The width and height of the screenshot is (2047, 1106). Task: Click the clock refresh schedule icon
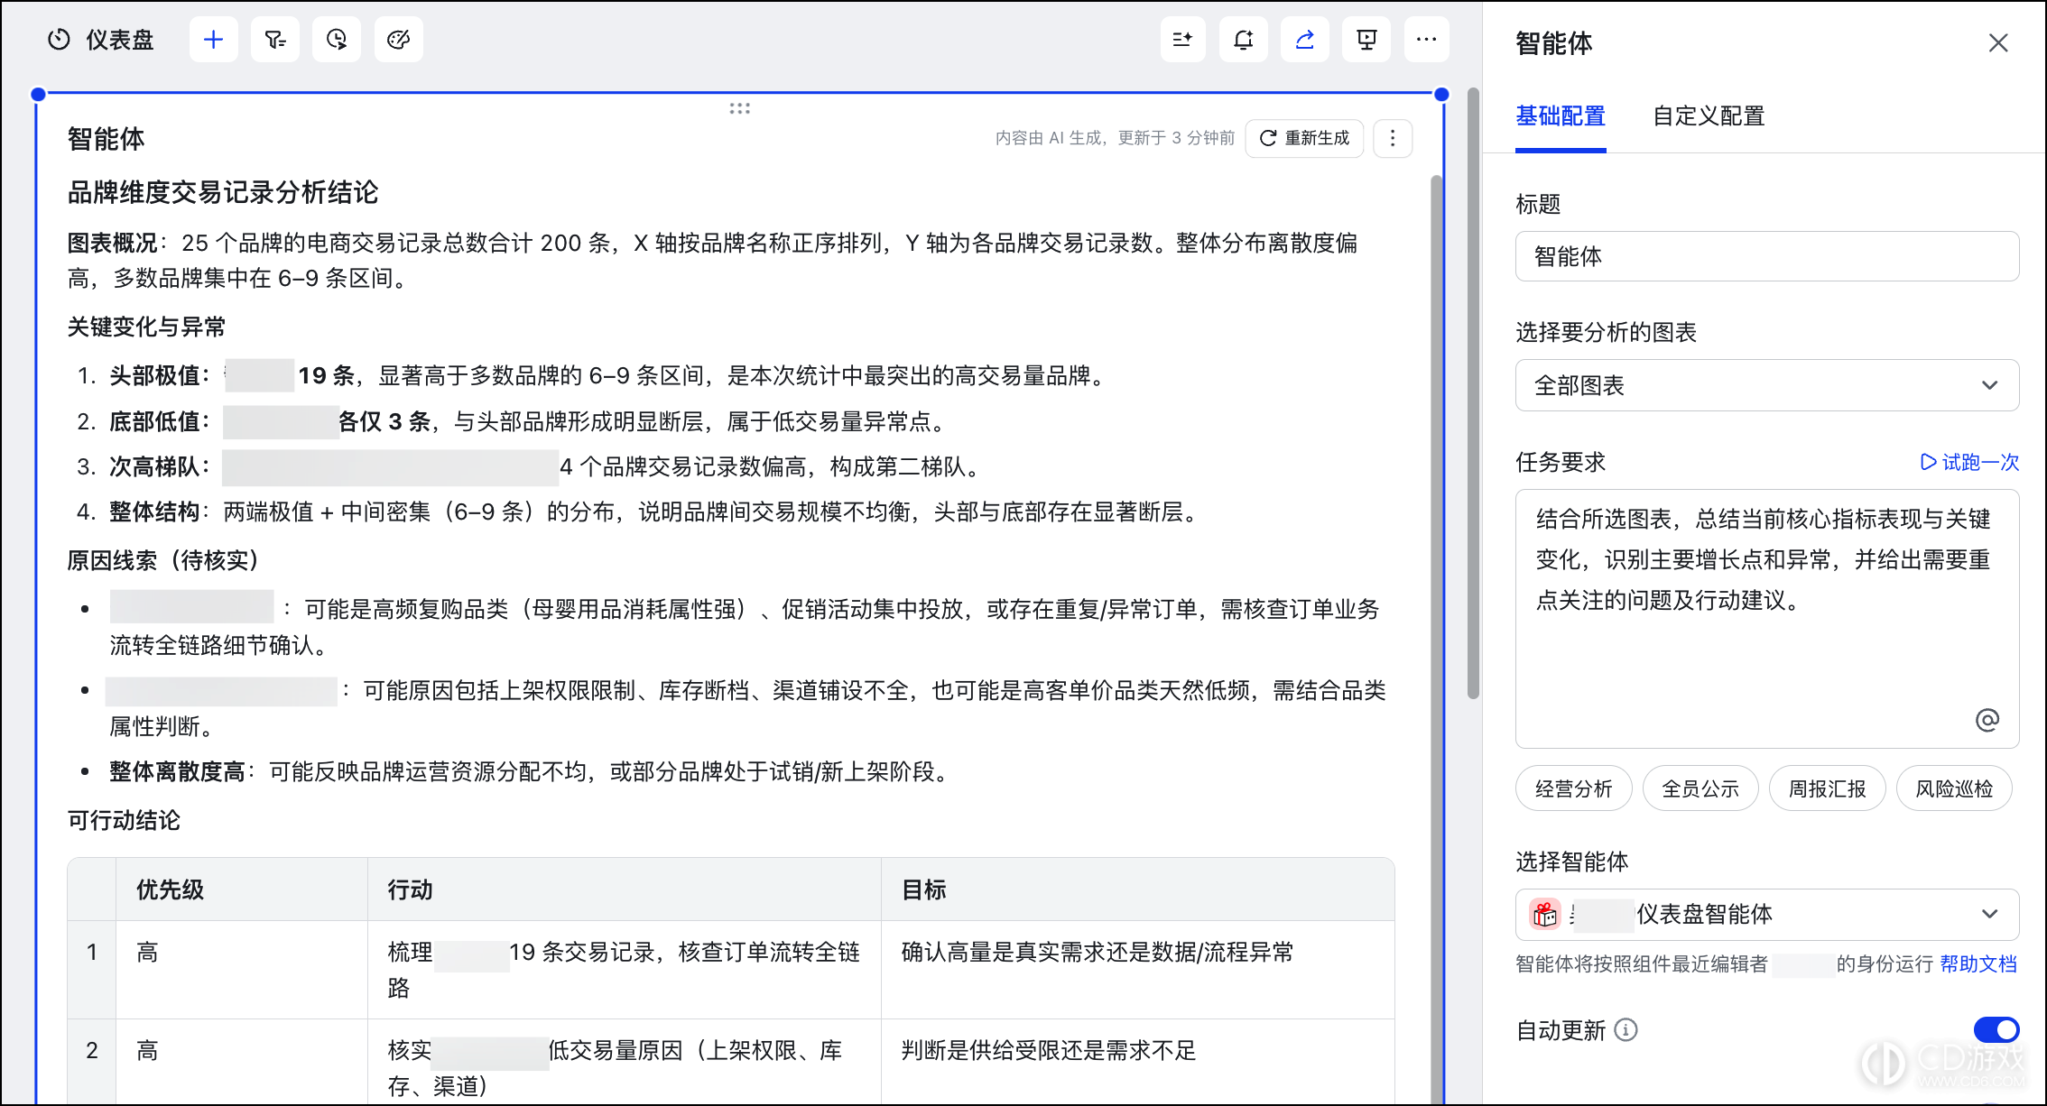click(337, 40)
